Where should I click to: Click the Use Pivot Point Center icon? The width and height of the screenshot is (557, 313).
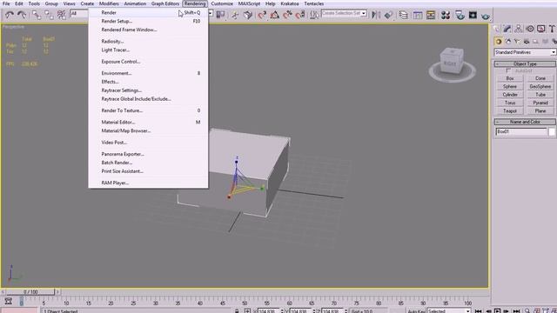click(220, 15)
